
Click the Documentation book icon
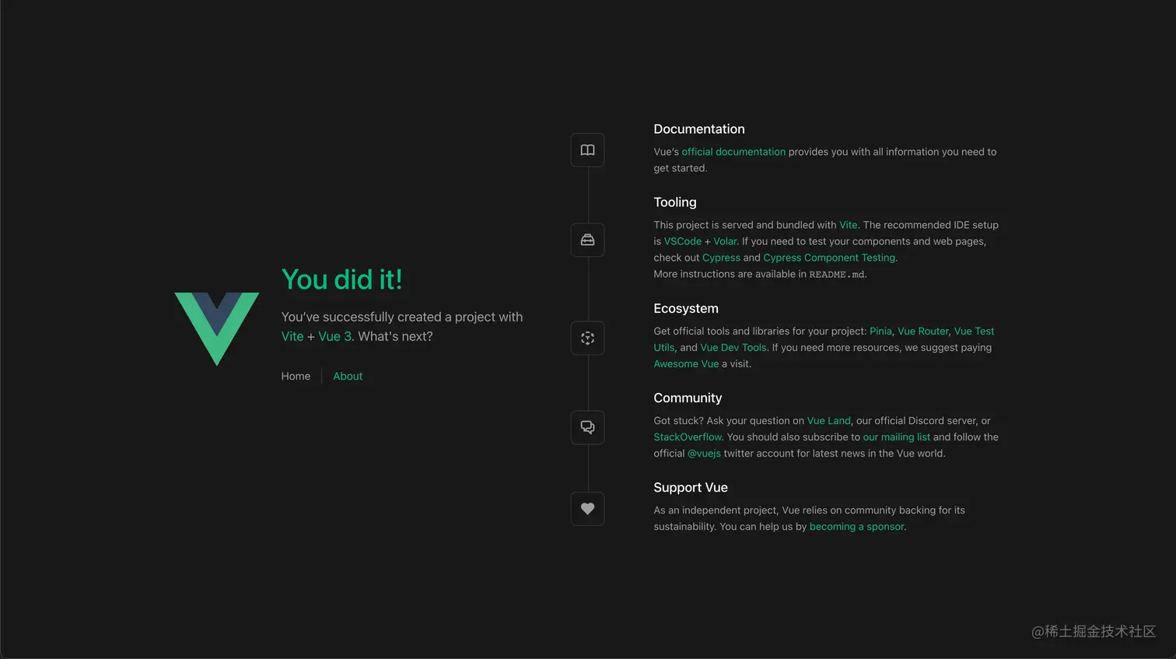click(x=587, y=150)
